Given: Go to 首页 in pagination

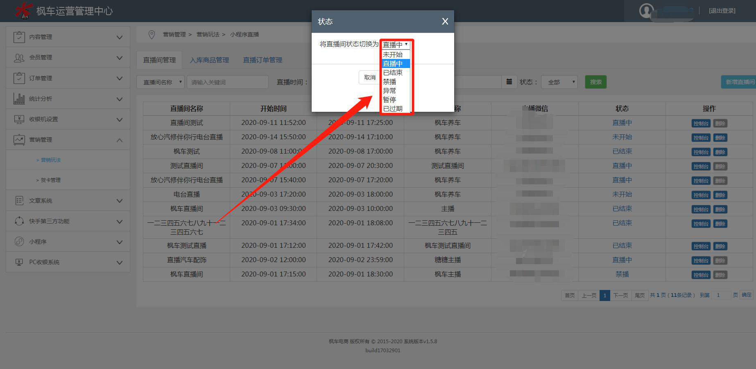Looking at the screenshot, I should [570, 295].
